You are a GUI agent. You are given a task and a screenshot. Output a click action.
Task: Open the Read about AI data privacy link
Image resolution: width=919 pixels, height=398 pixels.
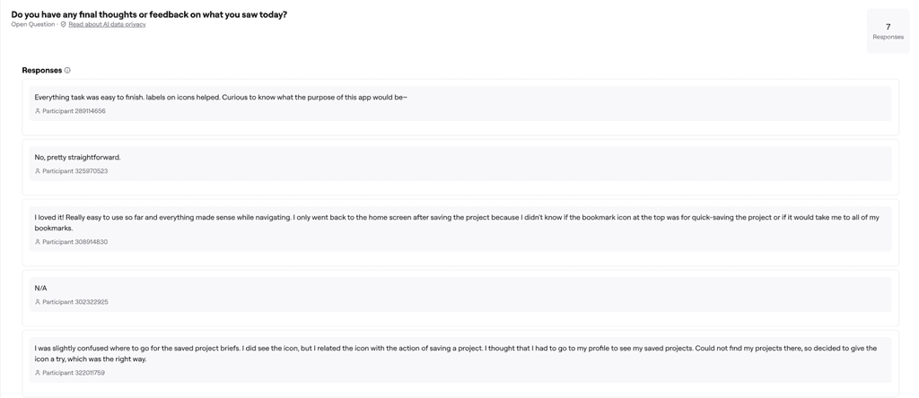[108, 24]
